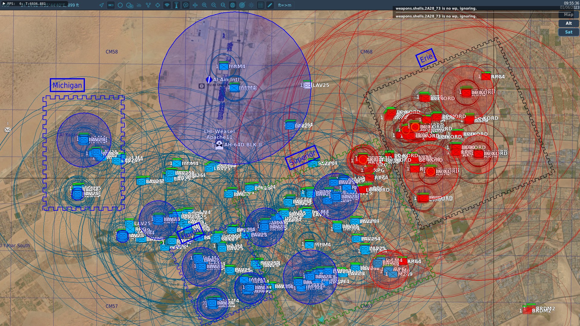Toggle the wifi detection range icon
Image resolution: width=580 pixels, height=326 pixels.
pos(167,5)
